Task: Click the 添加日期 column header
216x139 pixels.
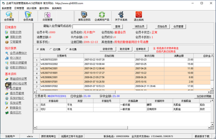Action: 109,56
